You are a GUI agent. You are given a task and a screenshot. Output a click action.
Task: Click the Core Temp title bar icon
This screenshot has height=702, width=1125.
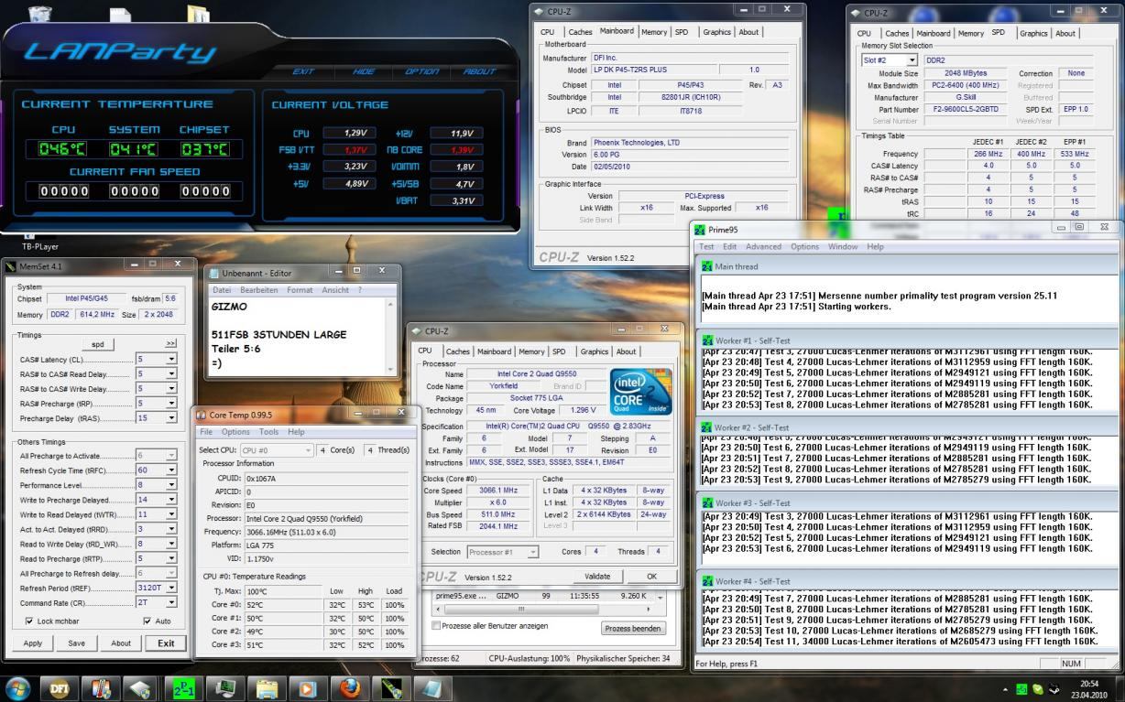point(202,415)
